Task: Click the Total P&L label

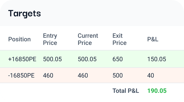Action: click(x=126, y=91)
